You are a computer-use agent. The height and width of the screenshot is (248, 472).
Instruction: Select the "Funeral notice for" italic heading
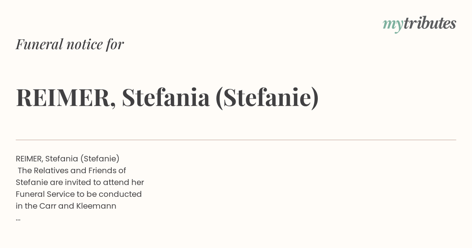tap(70, 44)
